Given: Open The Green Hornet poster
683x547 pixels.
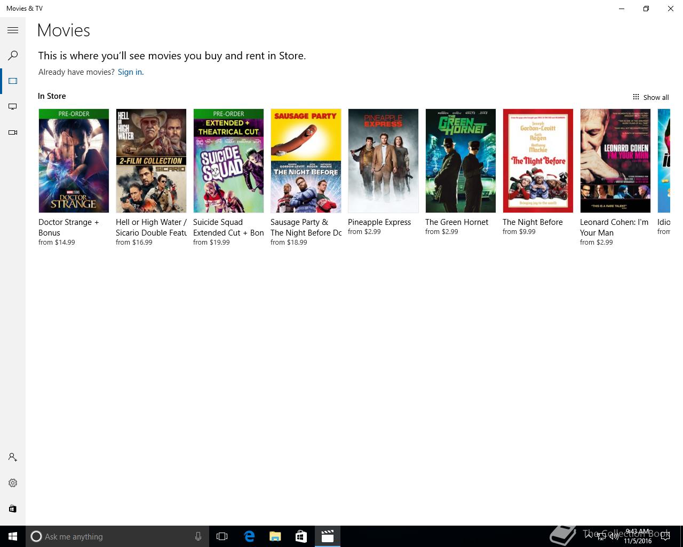Looking at the screenshot, I should tap(460, 161).
